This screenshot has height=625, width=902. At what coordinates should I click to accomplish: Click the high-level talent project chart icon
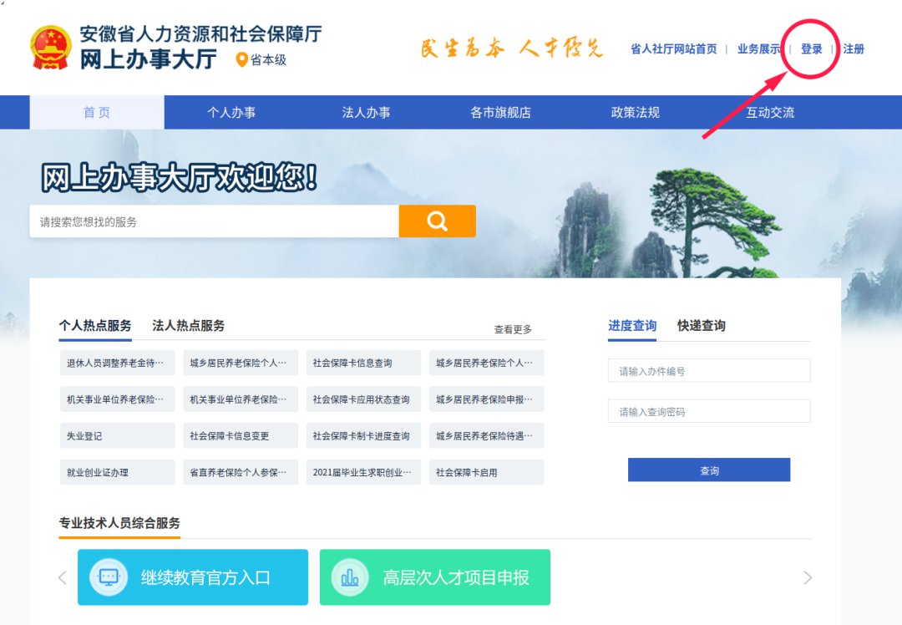[350, 577]
